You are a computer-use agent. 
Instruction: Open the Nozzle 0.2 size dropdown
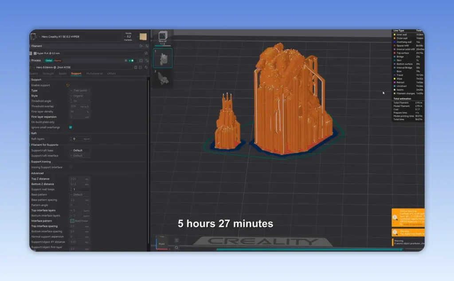point(128,36)
